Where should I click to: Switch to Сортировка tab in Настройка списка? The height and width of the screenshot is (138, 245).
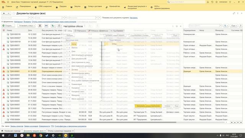tap(80, 31)
